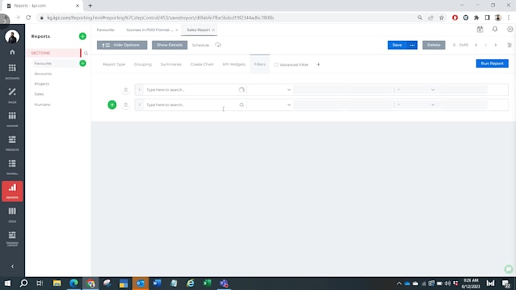The image size is (516, 290).
Task: Open the Summaries step
Action: [x=171, y=64]
